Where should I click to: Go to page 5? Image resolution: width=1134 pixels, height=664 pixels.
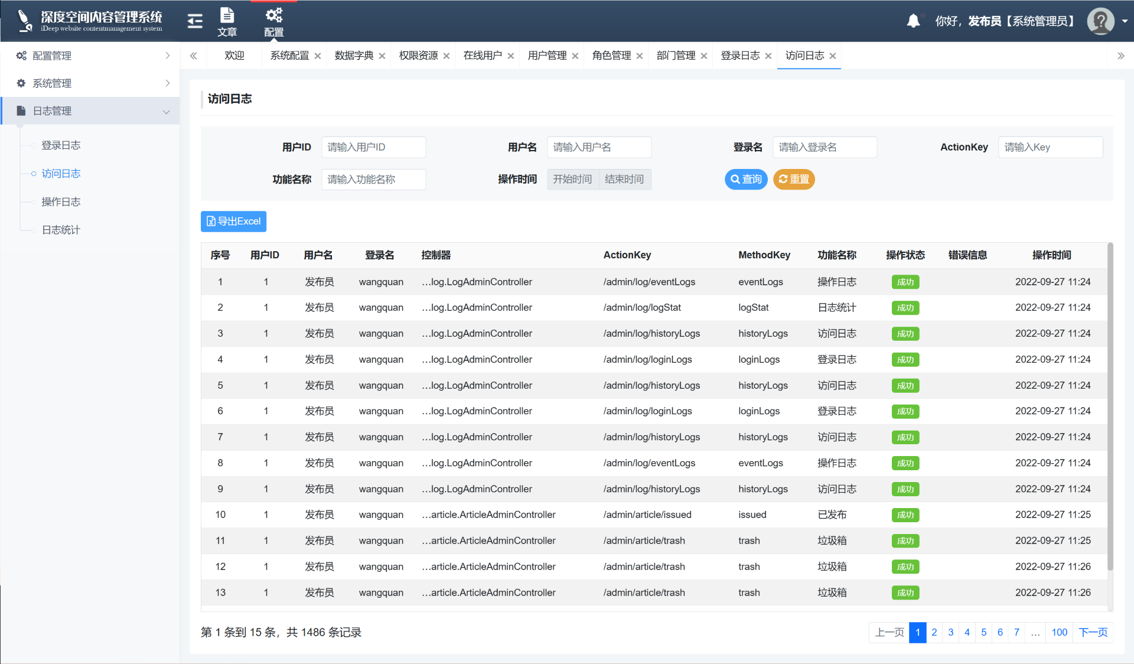[x=983, y=633]
